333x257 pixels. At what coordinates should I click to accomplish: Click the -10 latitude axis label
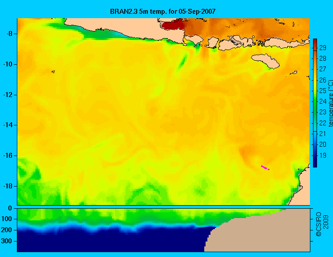point(8,64)
